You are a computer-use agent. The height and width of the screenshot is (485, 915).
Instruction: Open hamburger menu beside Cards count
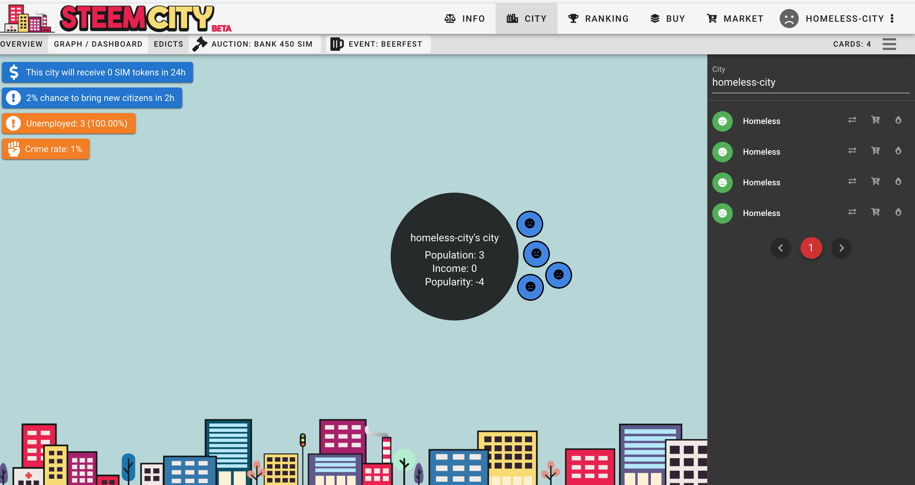889,44
